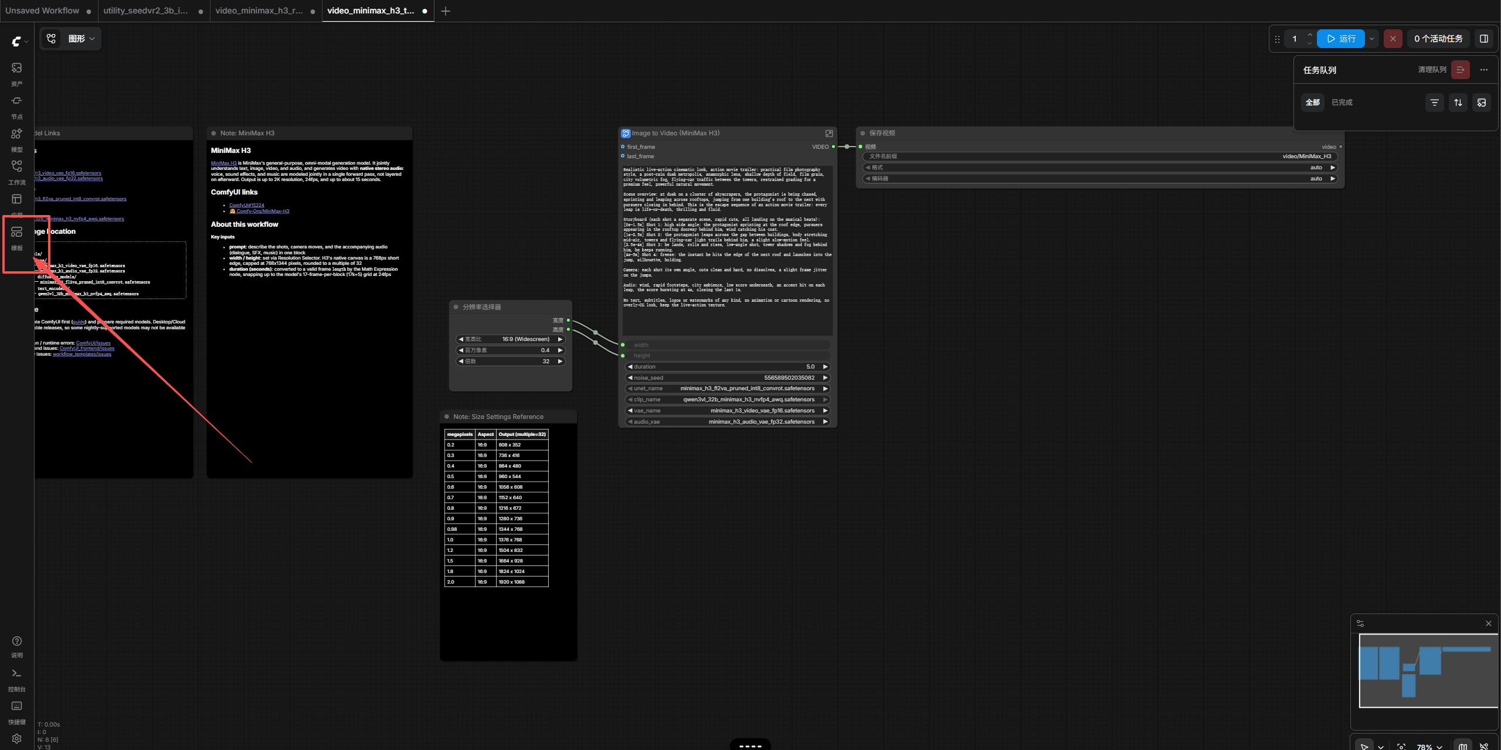The height and width of the screenshot is (750, 1501).
Task: Click the clear queue red icon
Action: coord(1460,70)
